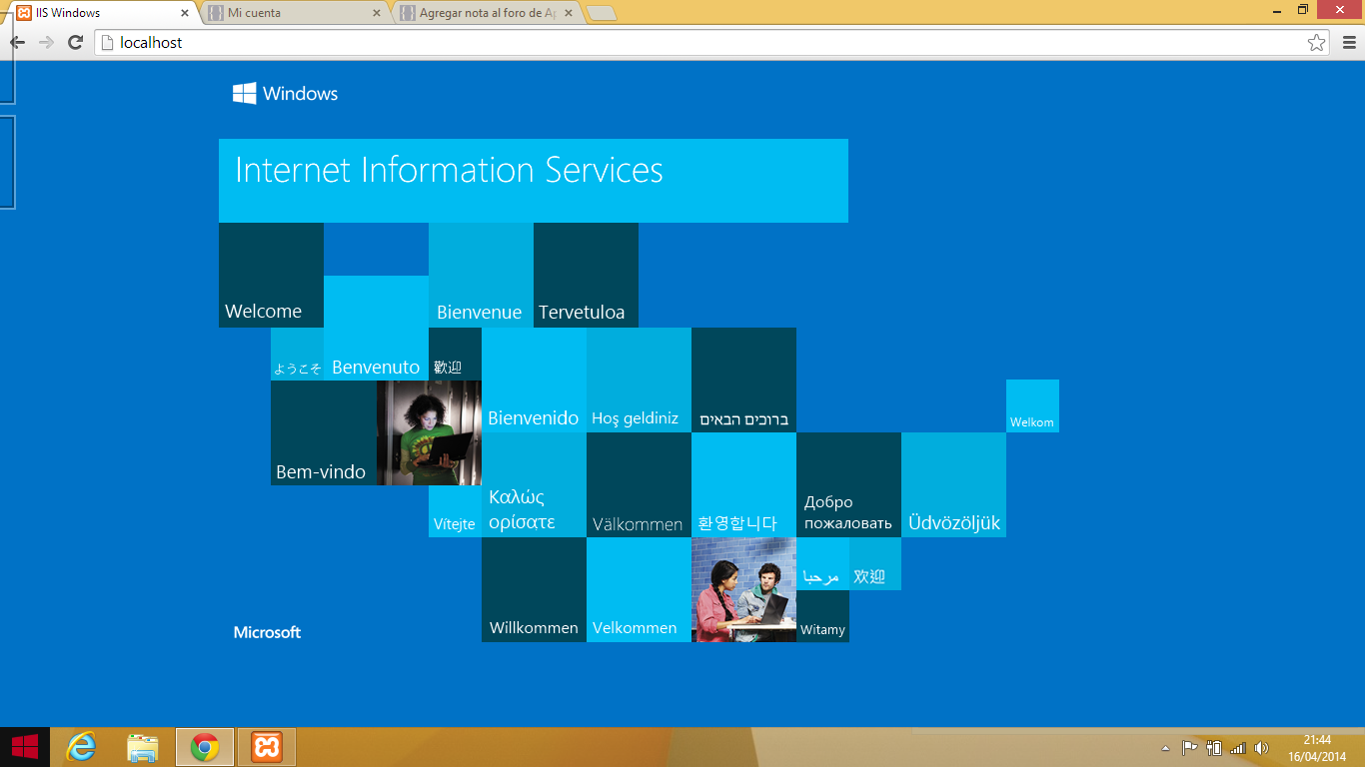Open the Action Center flag icon
This screenshot has height=767, width=1365.
point(1189,748)
